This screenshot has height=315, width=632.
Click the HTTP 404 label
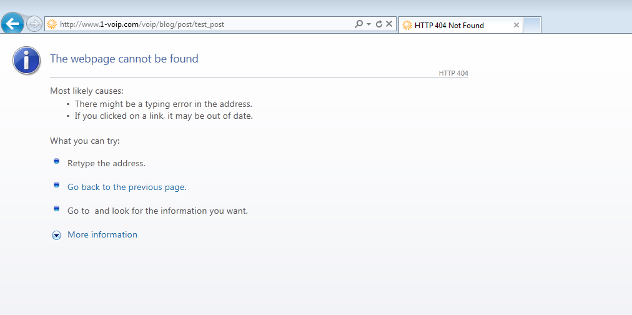[x=453, y=73]
